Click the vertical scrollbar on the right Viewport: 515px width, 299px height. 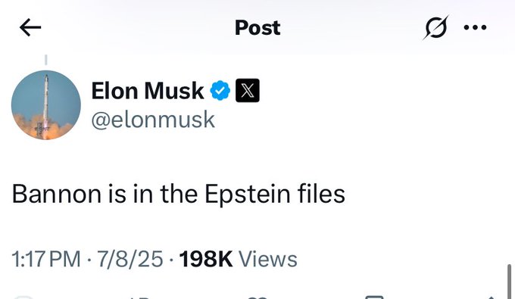click(510, 282)
